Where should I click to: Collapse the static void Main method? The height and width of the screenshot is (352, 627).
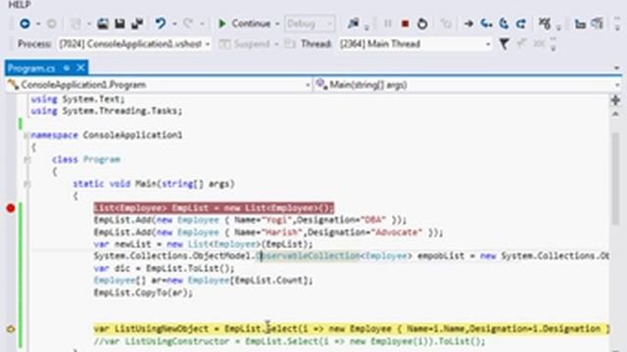(26, 185)
